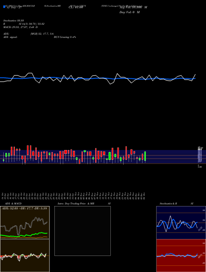This screenshot has width=206, height=272.
Task: Click the 'Avg Vol: 33.306 M' label
Action: click(x=133, y=7)
